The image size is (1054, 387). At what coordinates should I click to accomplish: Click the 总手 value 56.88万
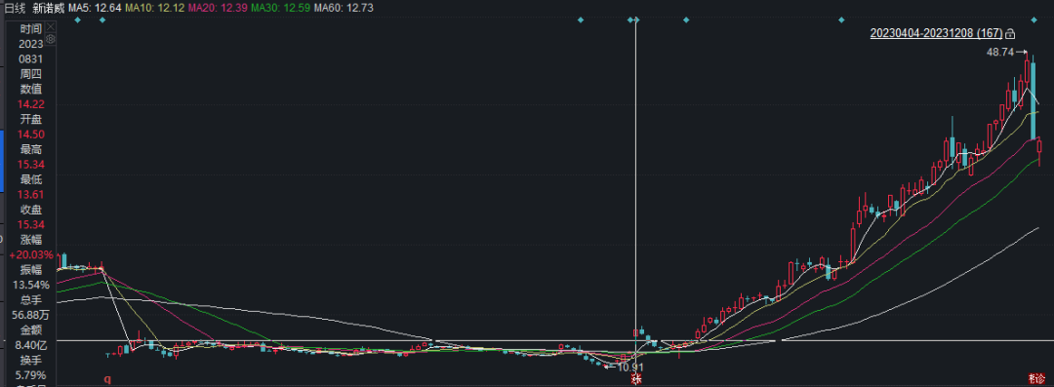pyautogui.click(x=31, y=315)
